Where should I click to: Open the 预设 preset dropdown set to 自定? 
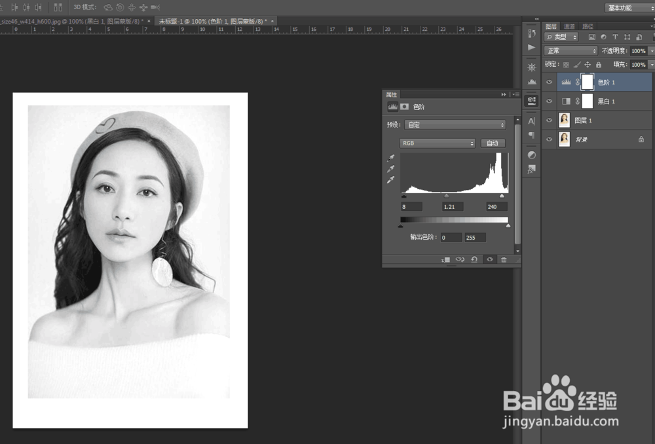[x=455, y=124]
